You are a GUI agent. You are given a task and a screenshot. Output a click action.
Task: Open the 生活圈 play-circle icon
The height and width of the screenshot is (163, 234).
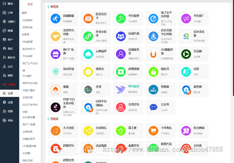click(x=186, y=54)
